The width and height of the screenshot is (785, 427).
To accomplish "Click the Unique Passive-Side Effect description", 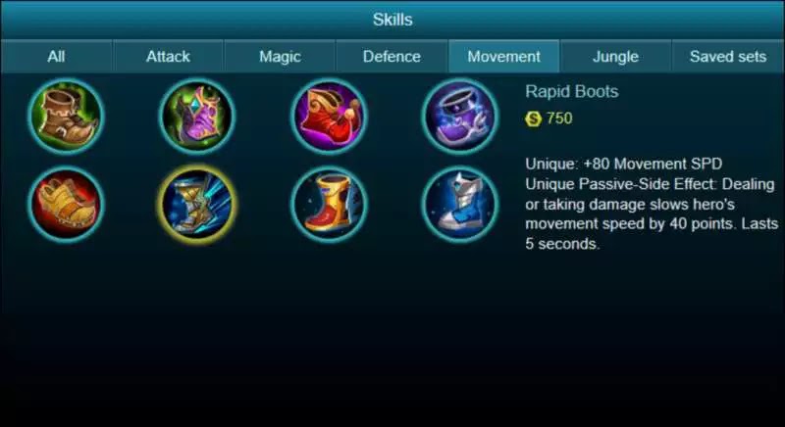I will [x=652, y=213].
